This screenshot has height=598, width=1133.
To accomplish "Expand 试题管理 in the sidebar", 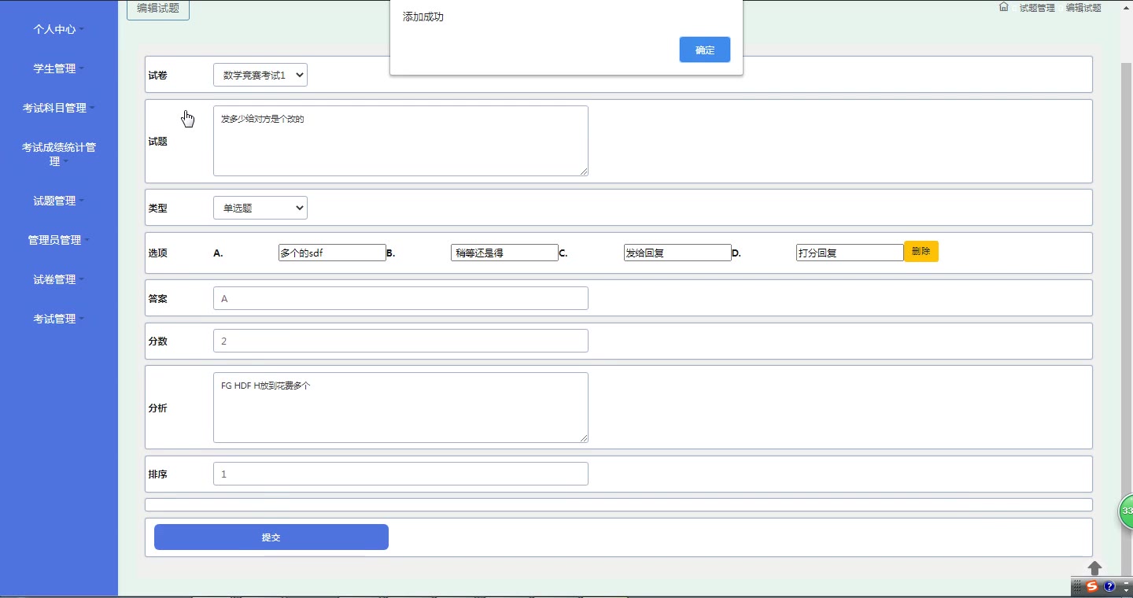I will [58, 201].
